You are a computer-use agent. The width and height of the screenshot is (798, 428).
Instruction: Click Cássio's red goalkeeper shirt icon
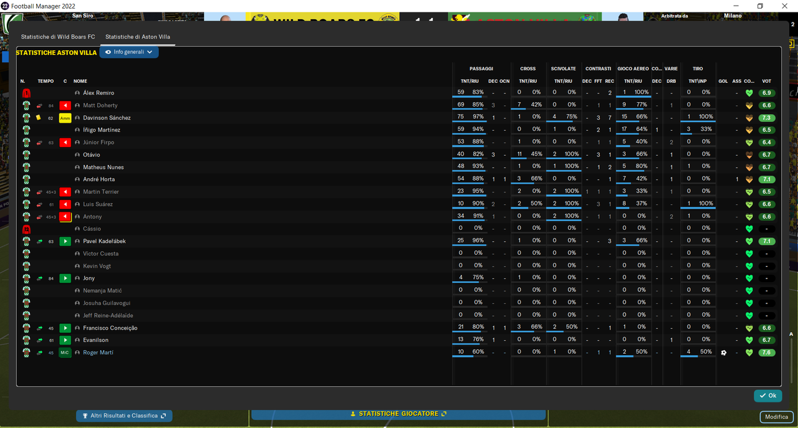click(26, 229)
